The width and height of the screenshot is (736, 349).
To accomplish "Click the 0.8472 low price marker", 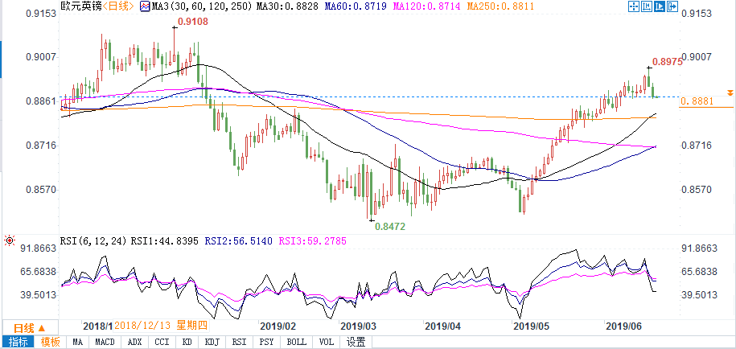I will click(389, 228).
